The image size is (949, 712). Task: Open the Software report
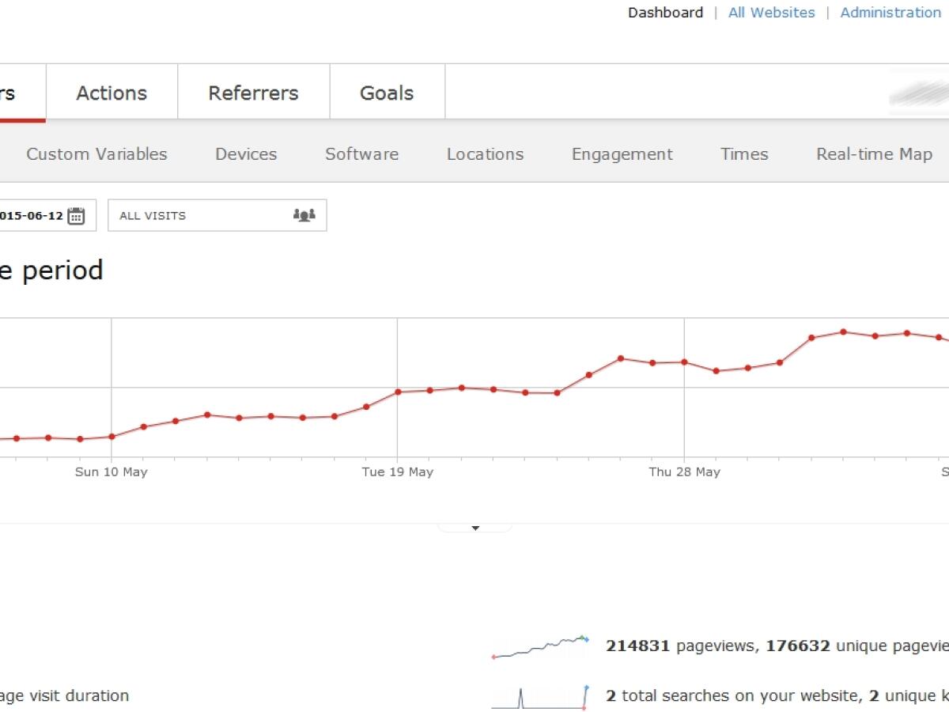click(361, 154)
